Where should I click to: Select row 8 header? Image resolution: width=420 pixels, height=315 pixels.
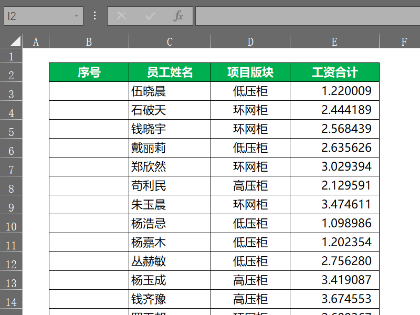coord(11,186)
